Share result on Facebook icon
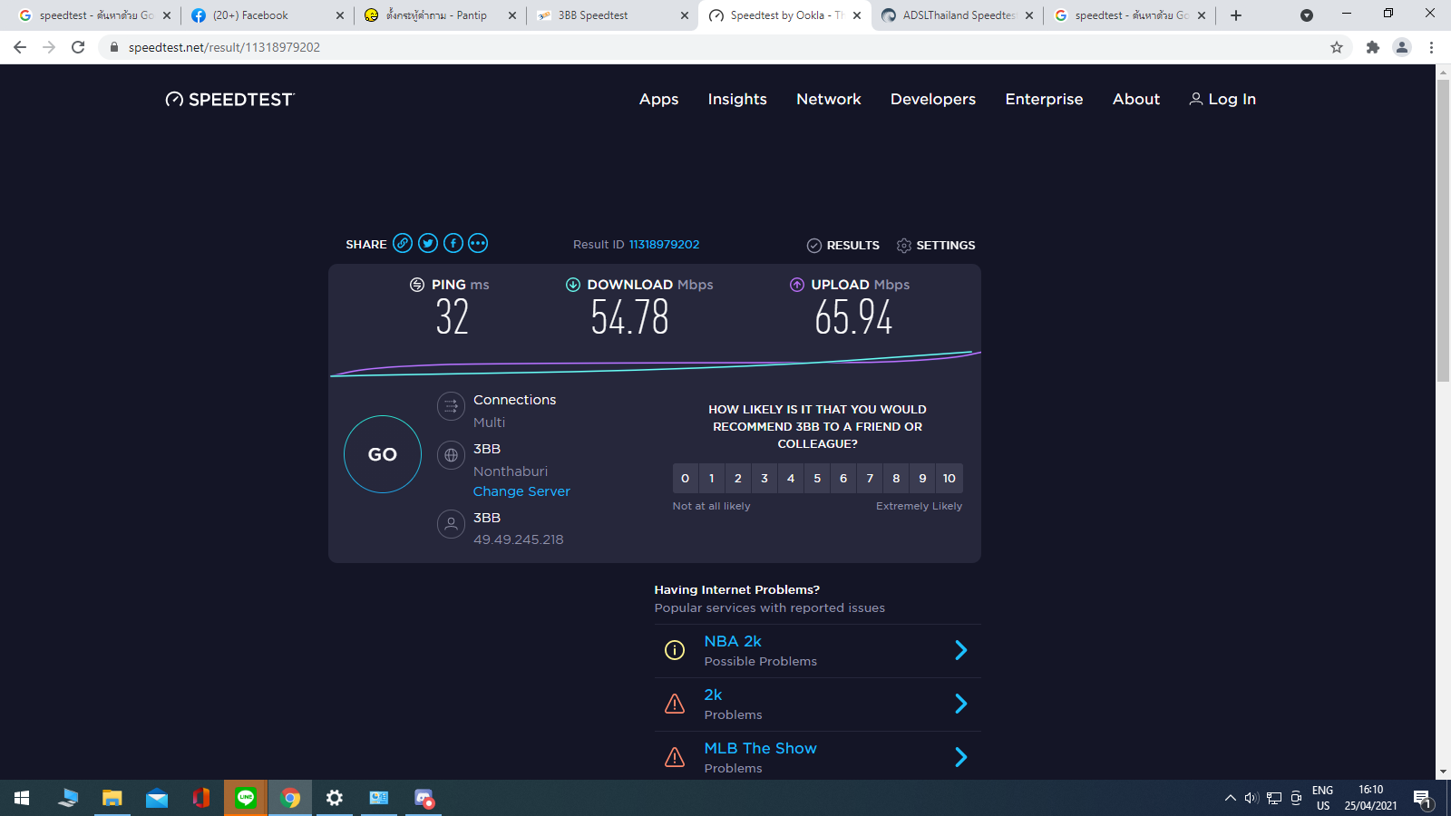Viewport: 1451px width, 816px height. point(453,243)
